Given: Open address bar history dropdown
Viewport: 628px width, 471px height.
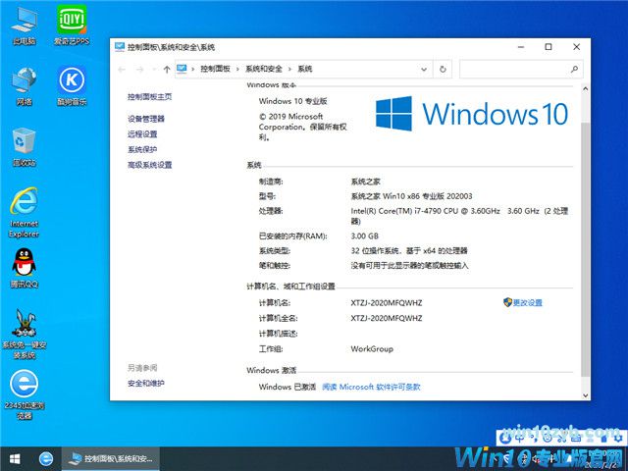Looking at the screenshot, I should pos(424,70).
